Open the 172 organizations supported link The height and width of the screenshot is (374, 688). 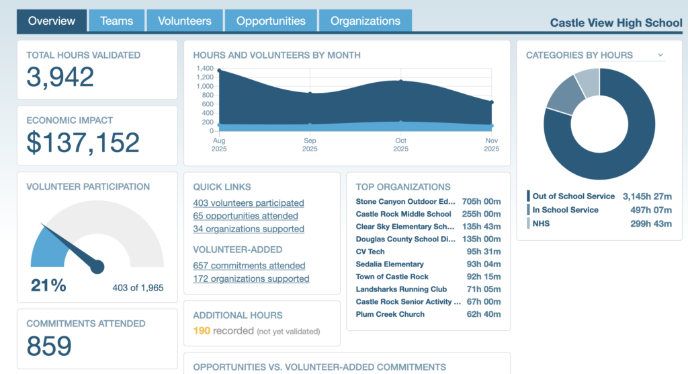(x=251, y=278)
